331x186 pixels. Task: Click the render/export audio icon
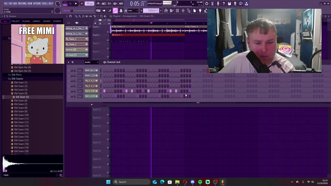click(x=235, y=4)
